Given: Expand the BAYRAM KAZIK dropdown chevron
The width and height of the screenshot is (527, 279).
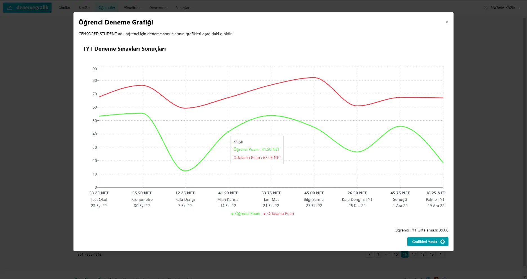Looking at the screenshot, I should 519,8.
